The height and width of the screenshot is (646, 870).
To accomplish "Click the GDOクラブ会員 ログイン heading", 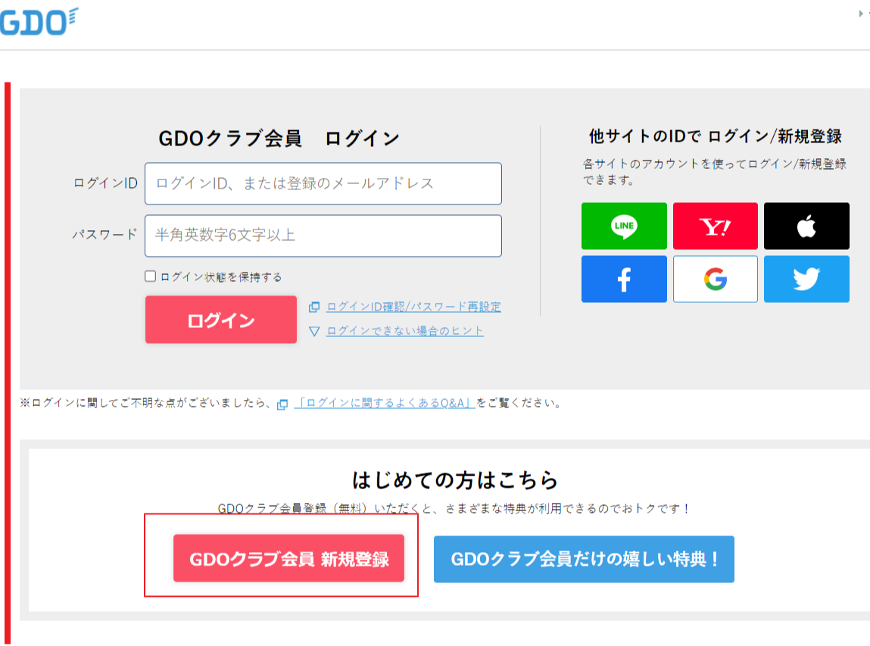I will (279, 138).
